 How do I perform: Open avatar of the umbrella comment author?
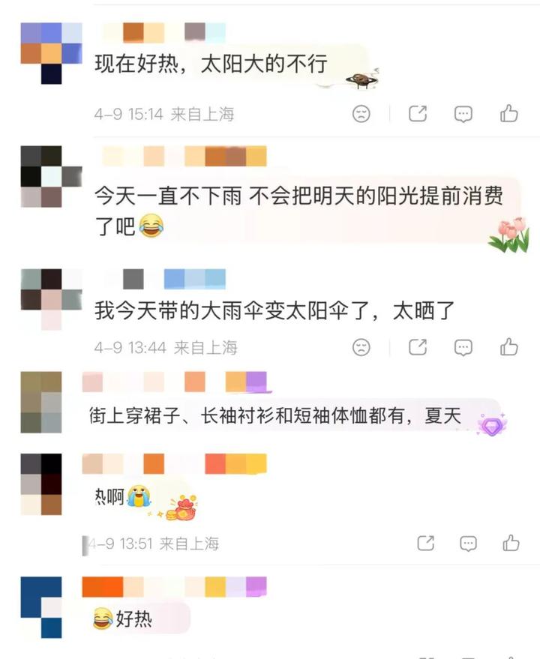tap(51, 300)
